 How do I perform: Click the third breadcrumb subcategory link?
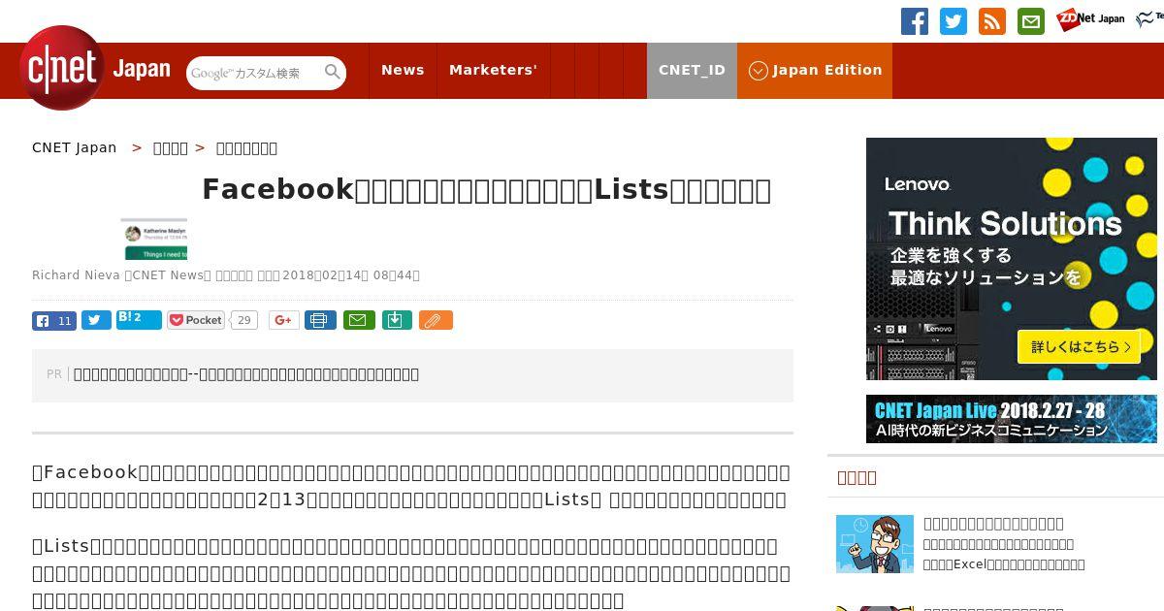246,147
